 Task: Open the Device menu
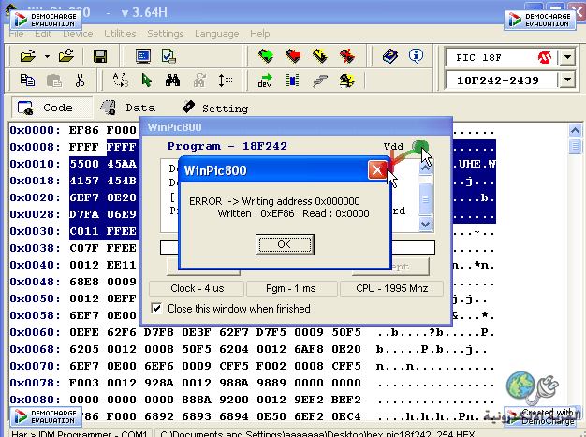78,34
